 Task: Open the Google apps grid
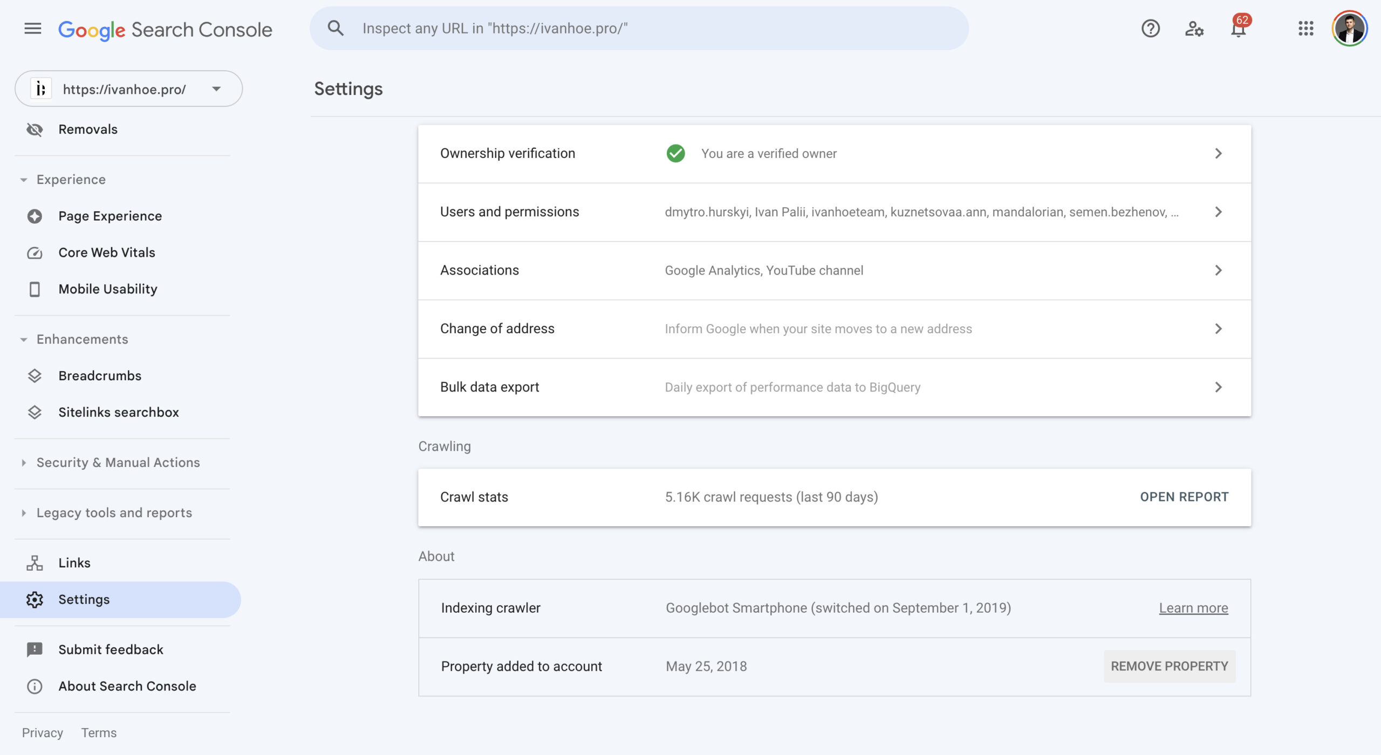tap(1305, 29)
